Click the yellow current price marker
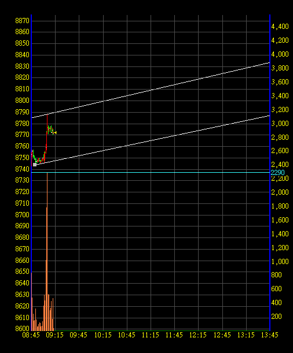This screenshot has height=353, width=293. (x=56, y=133)
